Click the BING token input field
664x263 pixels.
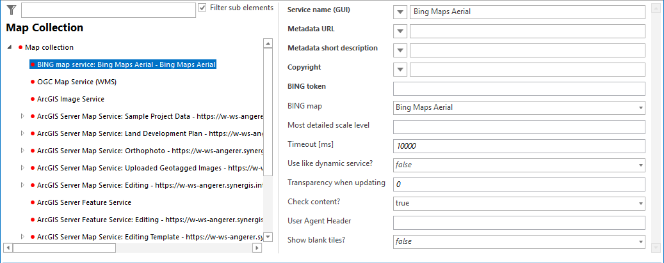point(519,89)
